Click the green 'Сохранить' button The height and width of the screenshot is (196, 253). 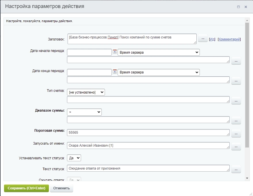(x=26, y=188)
